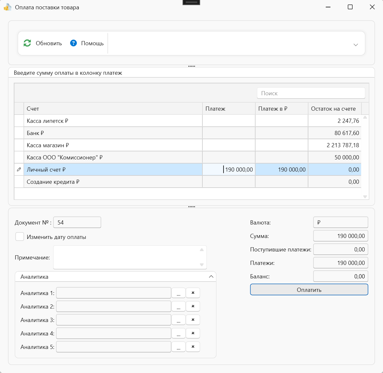Image resolution: width=383 pixels, height=373 pixels.
Task: Click the pencil icon on the Личный счет row
Action: [19, 169]
